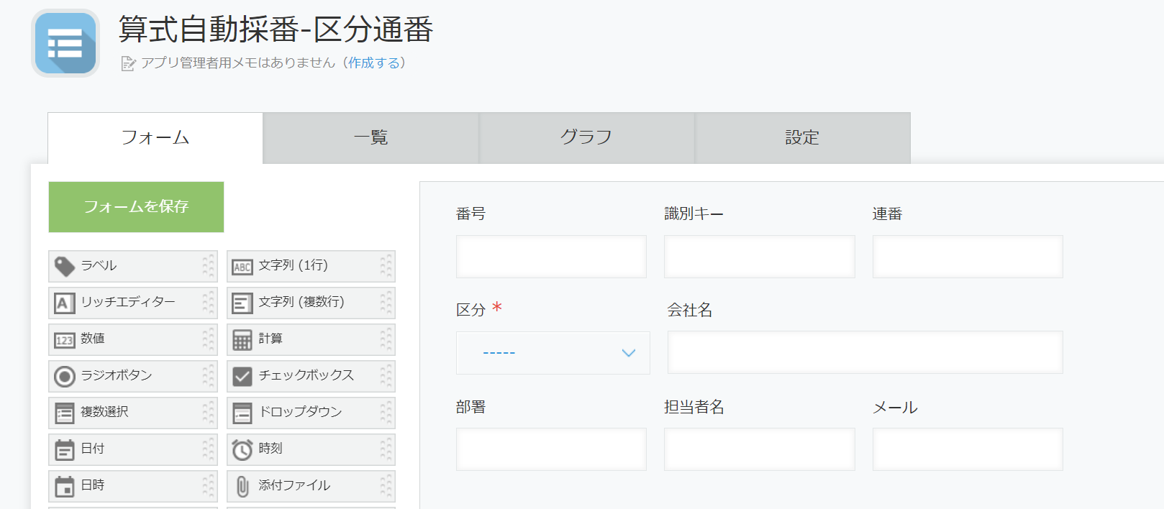Viewport: 1164px width, 509px height.
Task: Select the 日時 calendar icon
Action: (65, 487)
